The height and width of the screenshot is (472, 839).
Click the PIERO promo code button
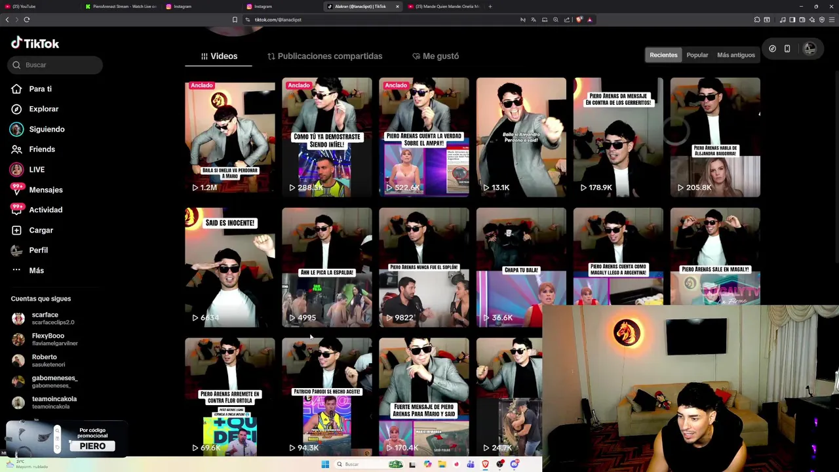click(x=92, y=446)
